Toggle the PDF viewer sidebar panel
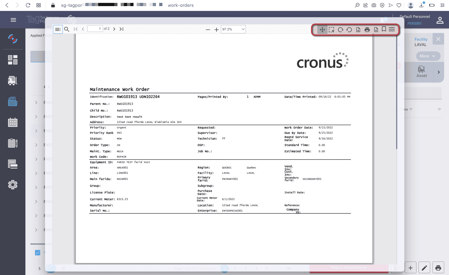 pyautogui.click(x=58, y=29)
